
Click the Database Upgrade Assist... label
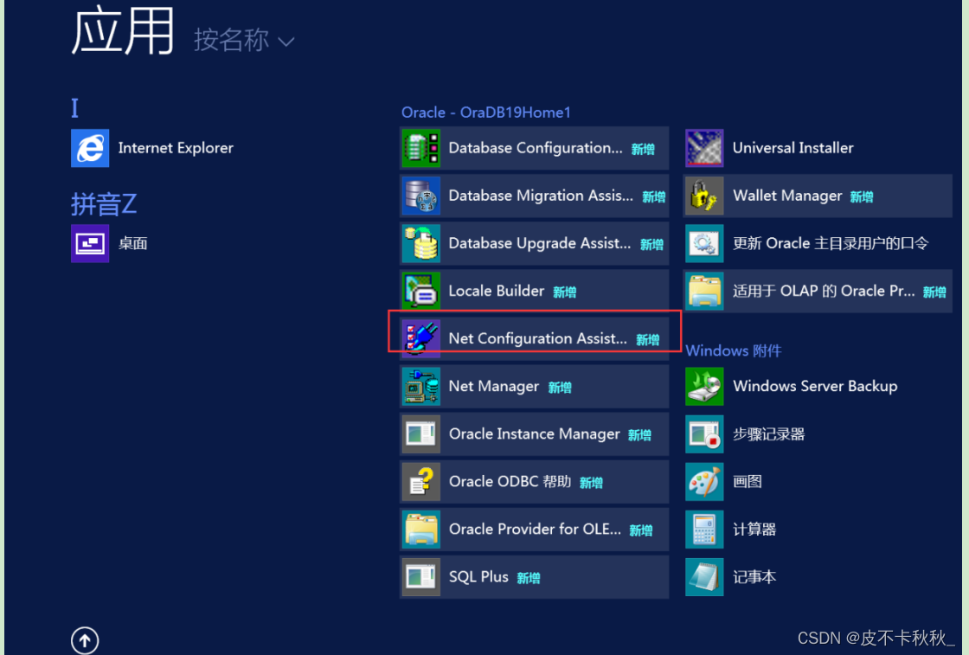(540, 243)
